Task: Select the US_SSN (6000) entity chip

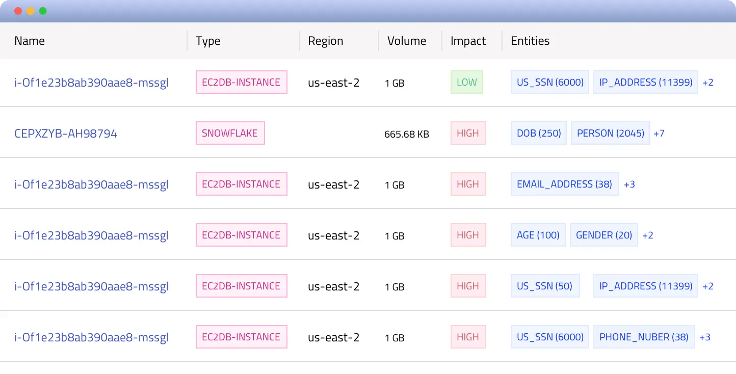Action: tap(549, 82)
